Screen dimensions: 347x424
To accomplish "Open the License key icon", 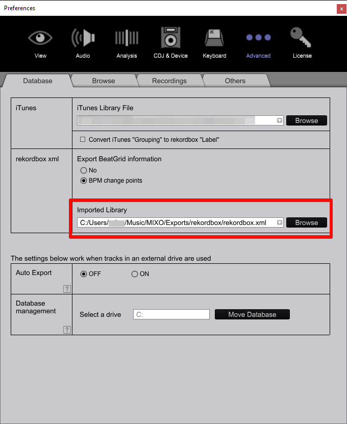I will pos(301,37).
